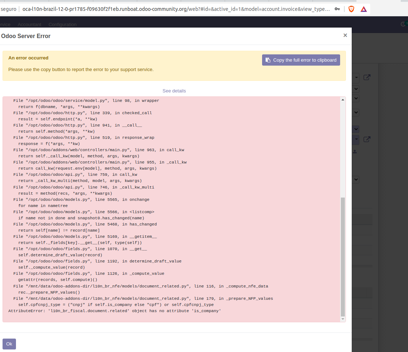Toggle the See details link
This screenshot has height=352, width=408.
click(174, 91)
